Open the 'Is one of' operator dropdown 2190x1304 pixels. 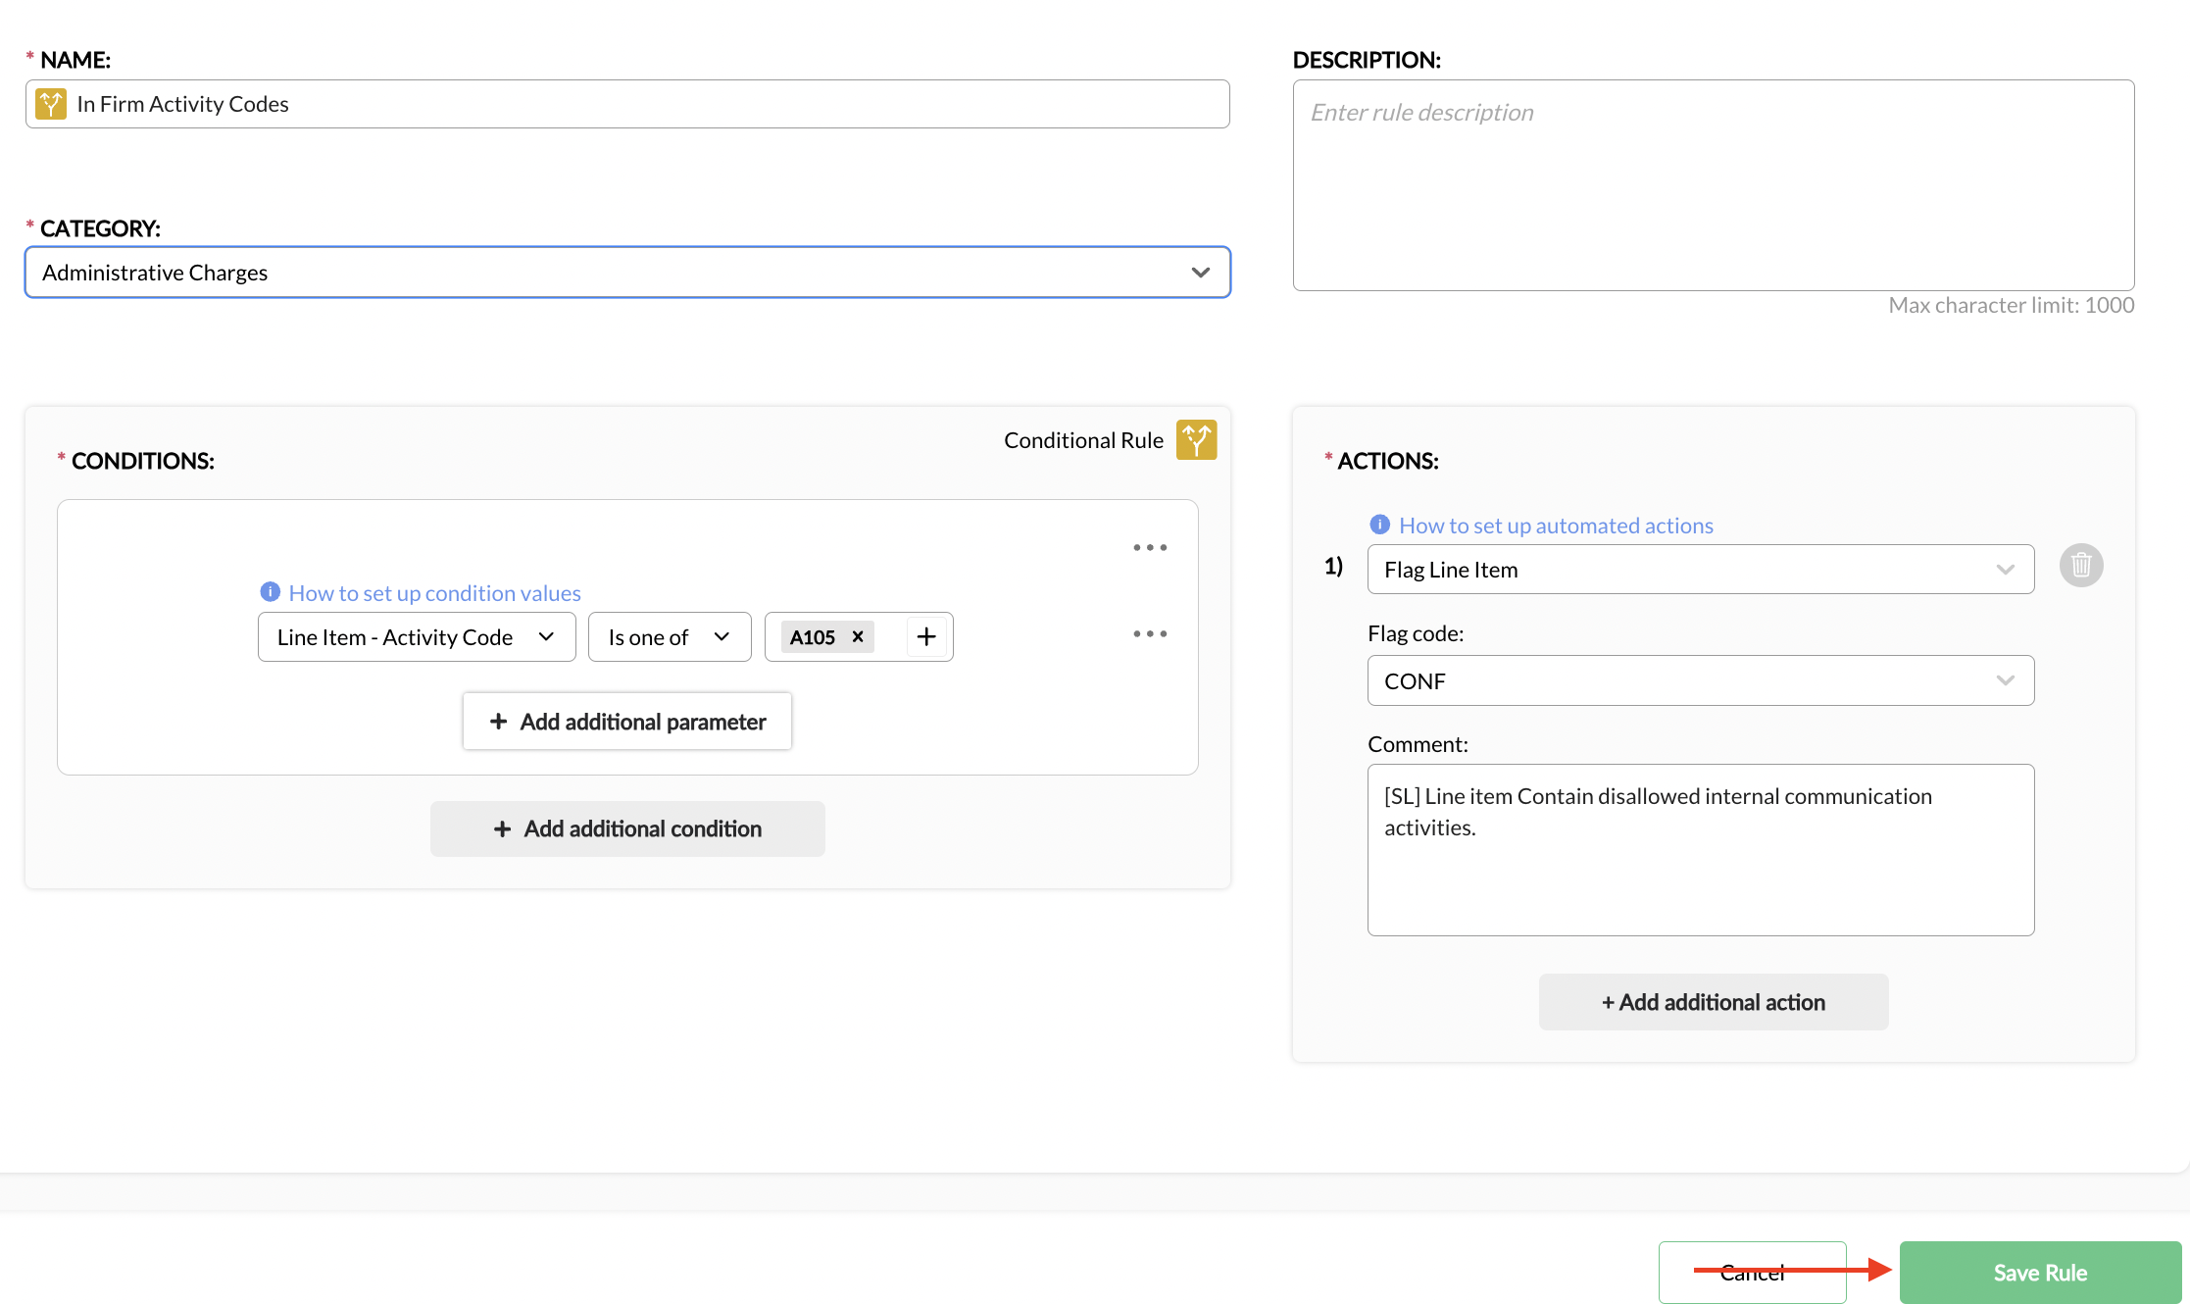[670, 637]
